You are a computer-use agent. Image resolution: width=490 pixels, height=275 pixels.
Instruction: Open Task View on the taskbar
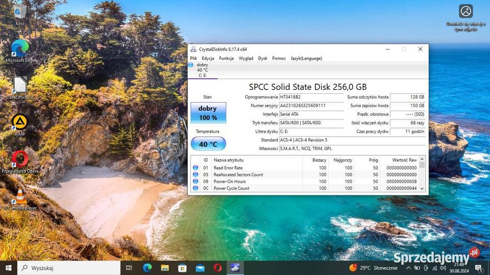pyautogui.click(x=129, y=268)
